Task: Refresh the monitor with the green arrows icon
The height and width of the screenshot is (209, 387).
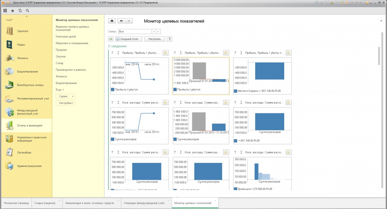Action: tap(111, 39)
